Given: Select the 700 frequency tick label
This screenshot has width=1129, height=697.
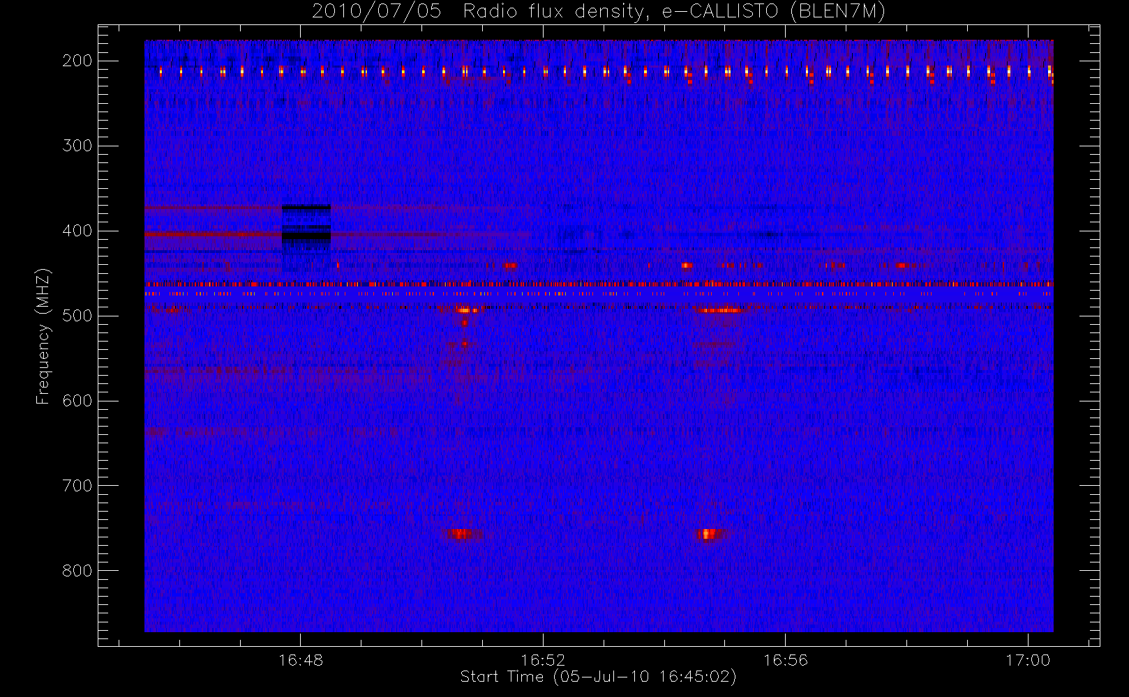Looking at the screenshot, I should (x=77, y=486).
